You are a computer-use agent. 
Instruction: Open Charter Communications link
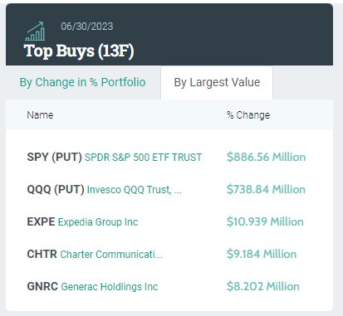(111, 255)
